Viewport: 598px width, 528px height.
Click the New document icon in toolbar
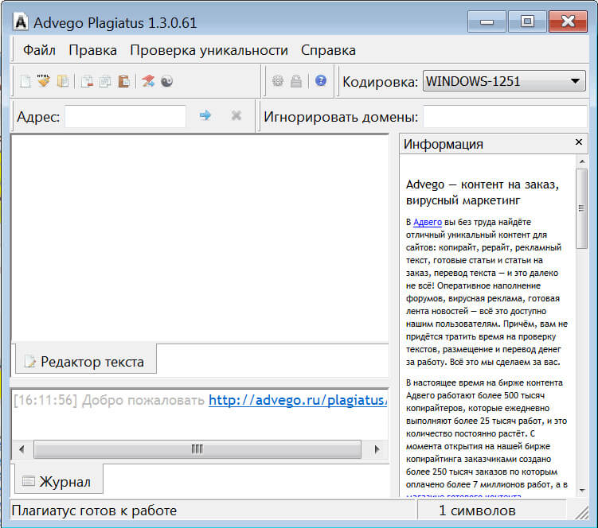25,81
